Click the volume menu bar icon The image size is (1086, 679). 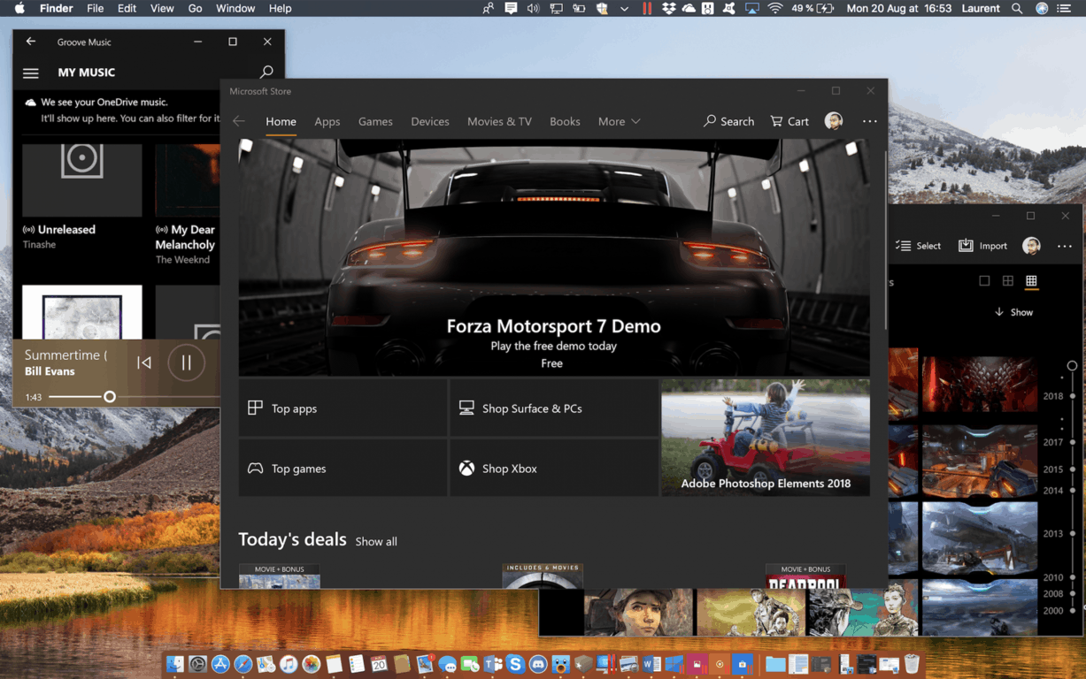[533, 8]
